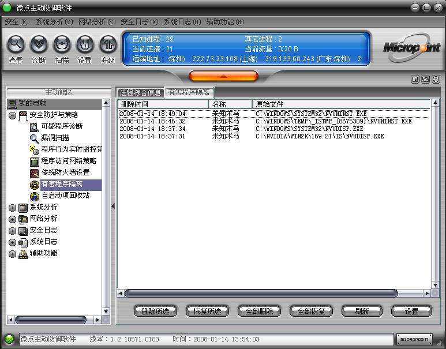Image resolution: width=446 pixels, height=349 pixels.
Task: Expand the 系统日志 tree node
Action: pos(12,242)
